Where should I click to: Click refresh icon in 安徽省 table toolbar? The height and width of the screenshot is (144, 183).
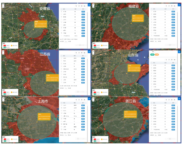point(79,6)
